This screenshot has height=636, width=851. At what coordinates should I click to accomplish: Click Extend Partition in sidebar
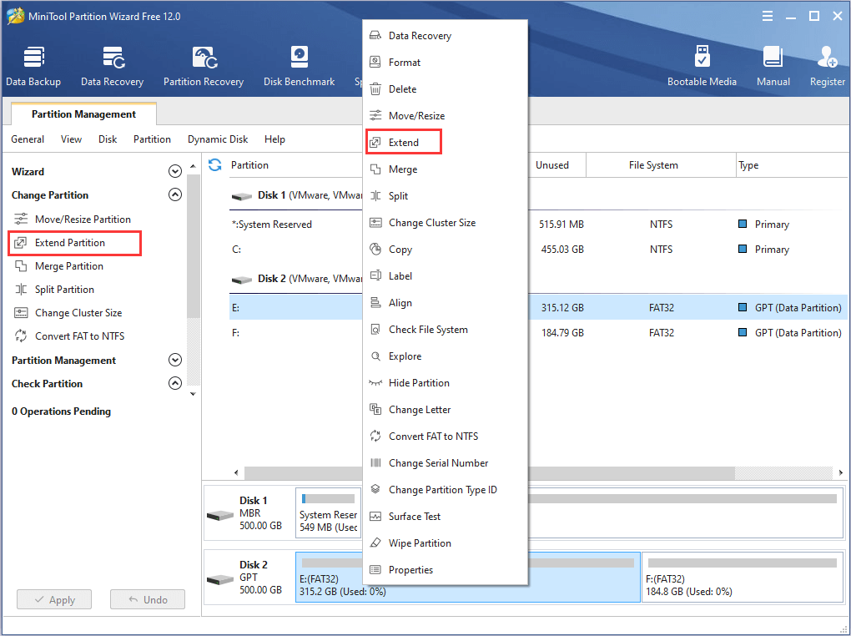point(75,243)
